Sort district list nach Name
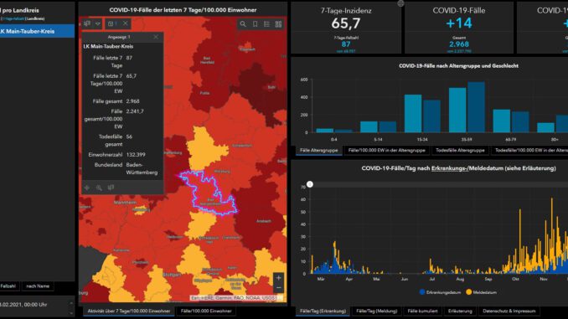The width and height of the screenshot is (568, 319). 38,286
